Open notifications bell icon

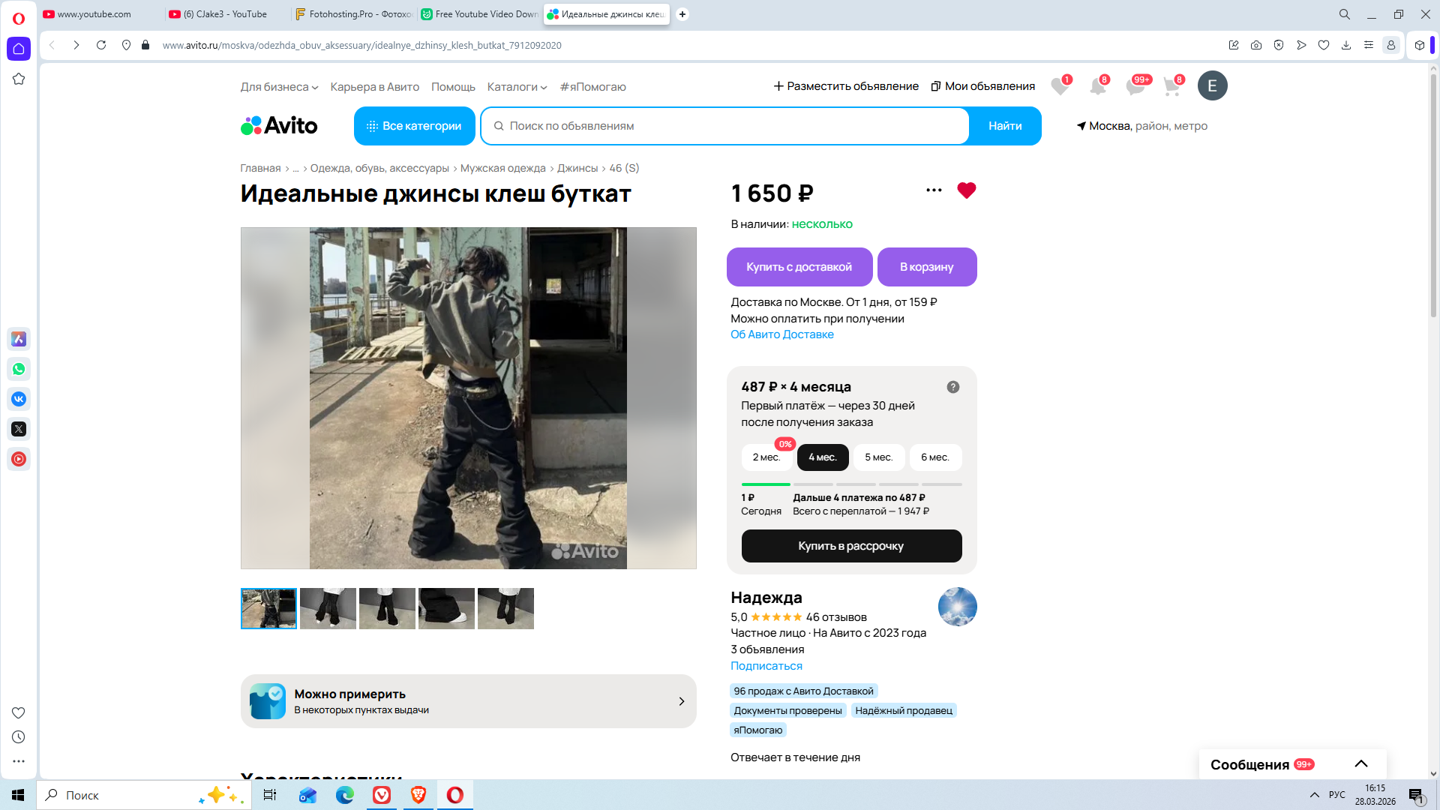click(1097, 86)
